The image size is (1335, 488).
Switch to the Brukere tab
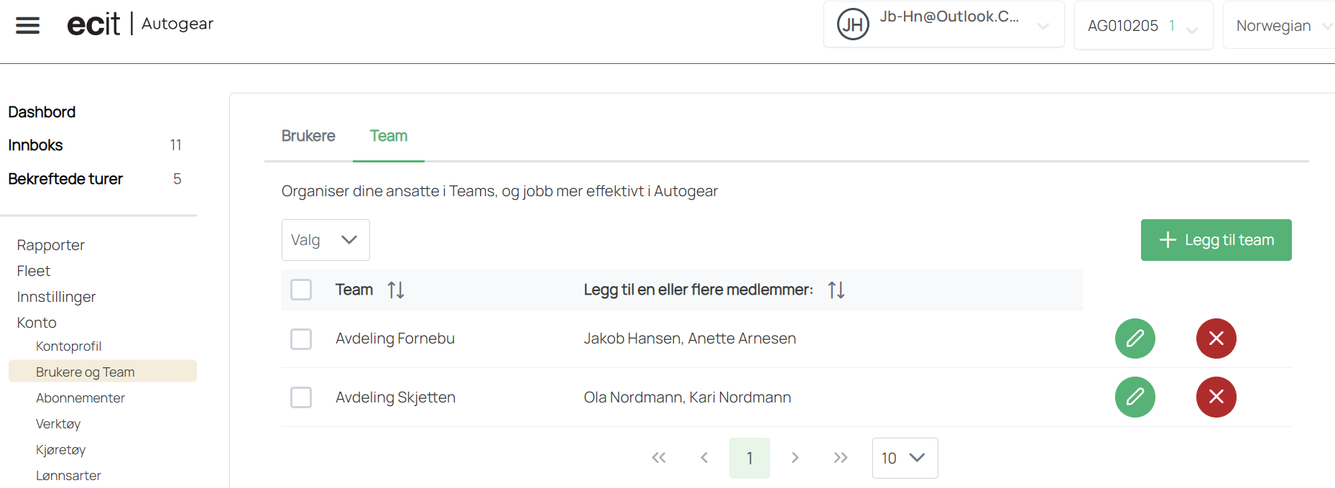308,136
